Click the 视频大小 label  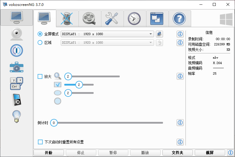click(x=196, y=50)
